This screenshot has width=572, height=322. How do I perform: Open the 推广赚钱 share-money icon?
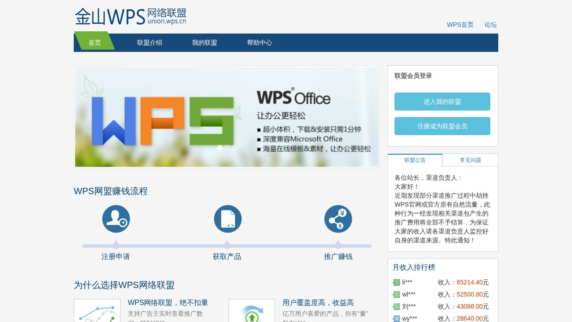pos(338,219)
